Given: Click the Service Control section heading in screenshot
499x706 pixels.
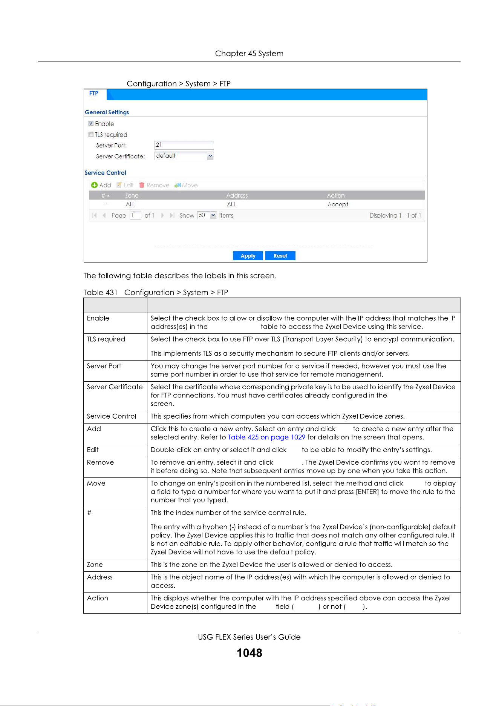Looking at the screenshot, I should tap(106, 173).
